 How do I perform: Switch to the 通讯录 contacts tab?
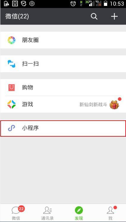coord(47,213)
